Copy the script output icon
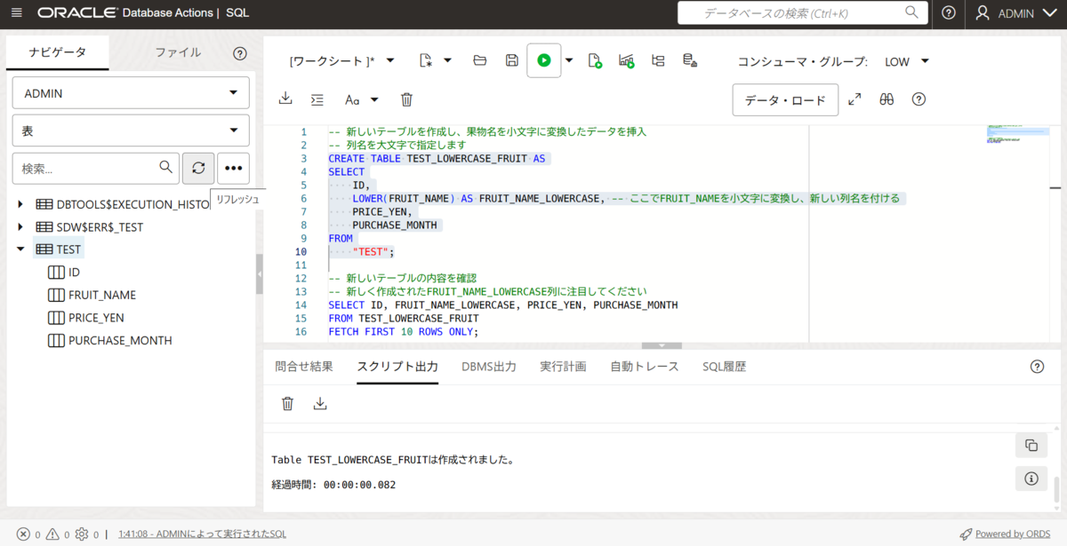1067x546 pixels. pyautogui.click(x=1031, y=446)
